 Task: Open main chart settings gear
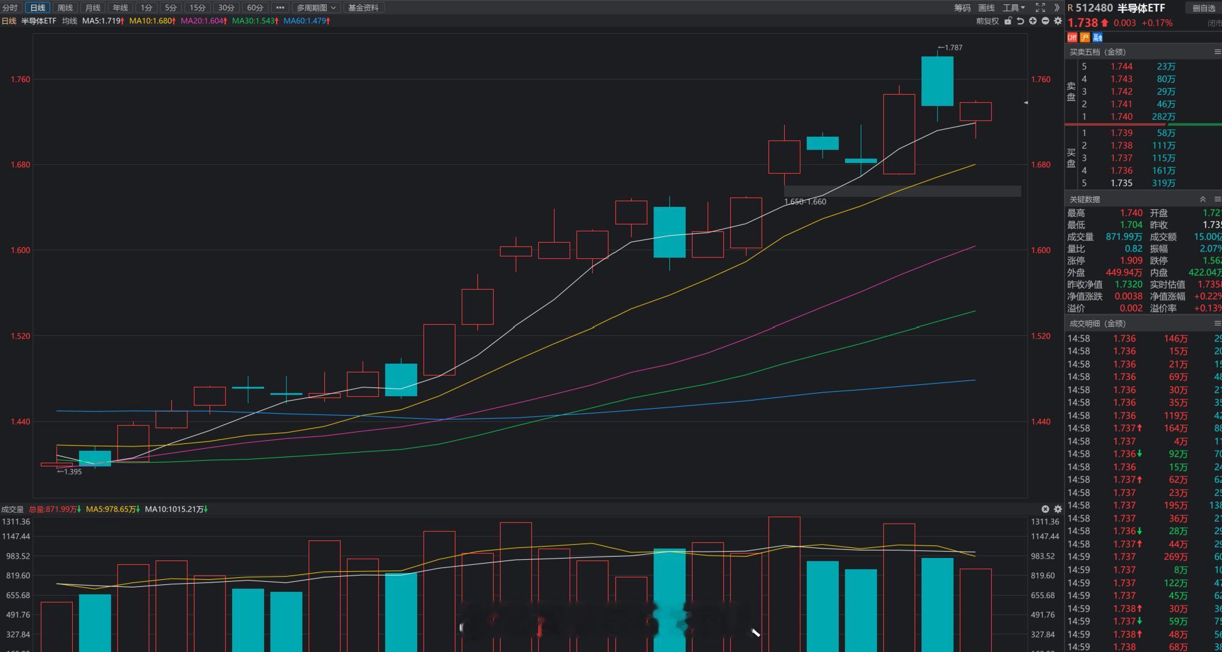(x=1058, y=21)
